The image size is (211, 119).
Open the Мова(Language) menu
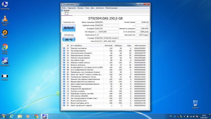pos(111,8)
